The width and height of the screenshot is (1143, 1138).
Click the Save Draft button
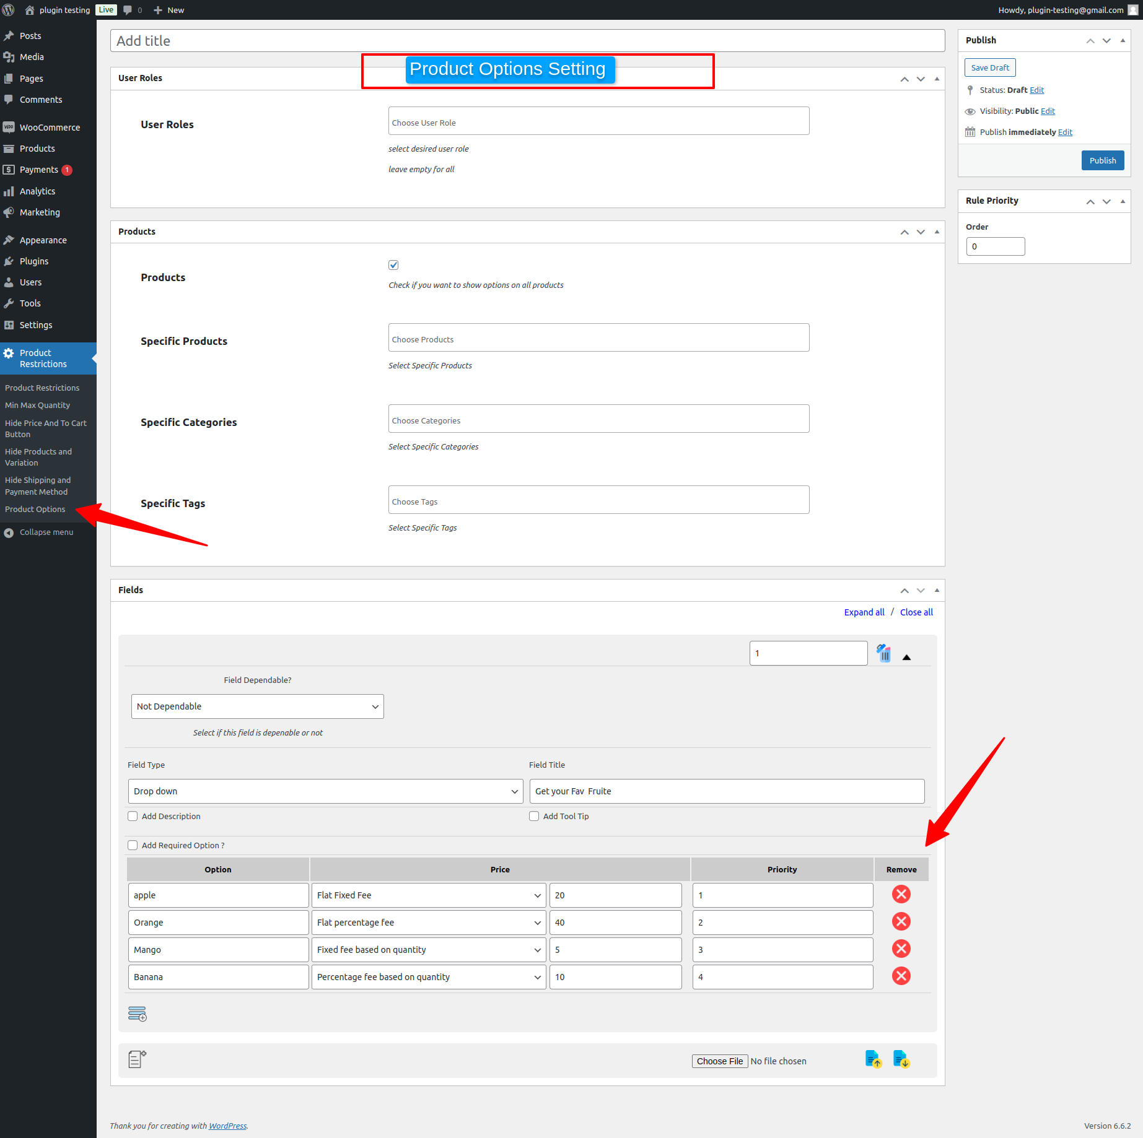[990, 67]
